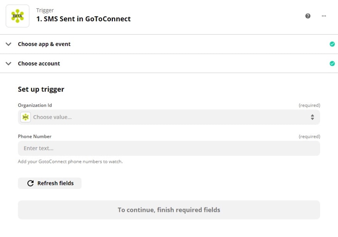Expand the Choose account chevron
The image size is (338, 237).
click(x=8, y=63)
